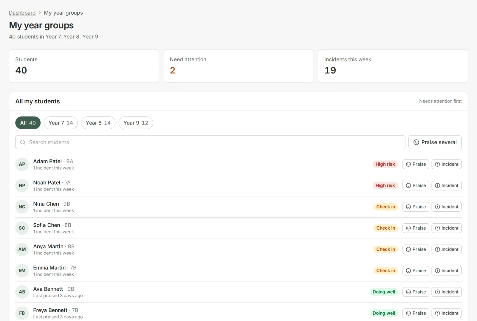This screenshot has width=477, height=321.
Task: Log an incident for Adam Patel
Action: coord(446,164)
